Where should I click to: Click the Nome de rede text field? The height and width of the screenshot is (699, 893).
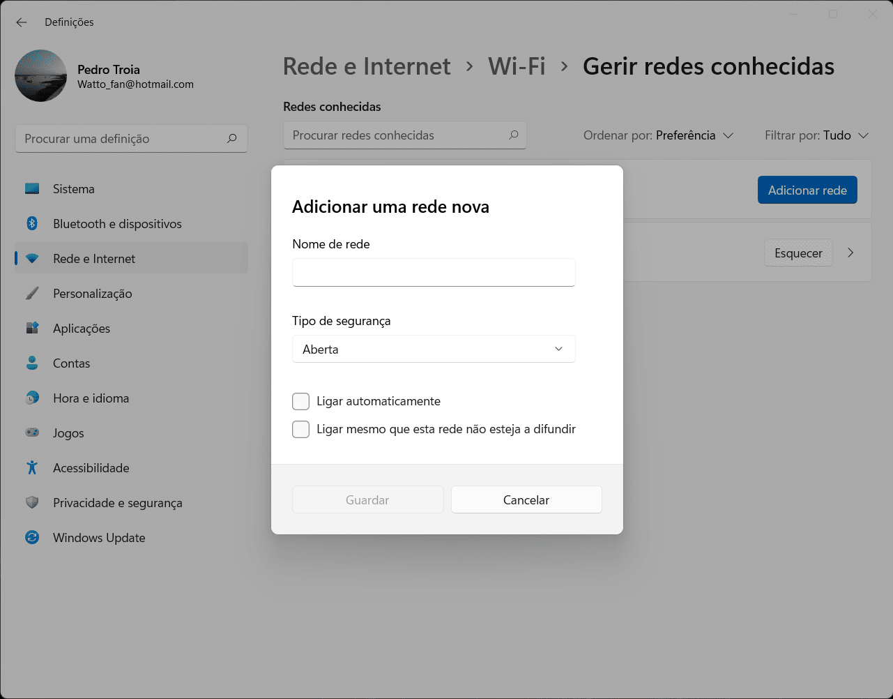[434, 273]
